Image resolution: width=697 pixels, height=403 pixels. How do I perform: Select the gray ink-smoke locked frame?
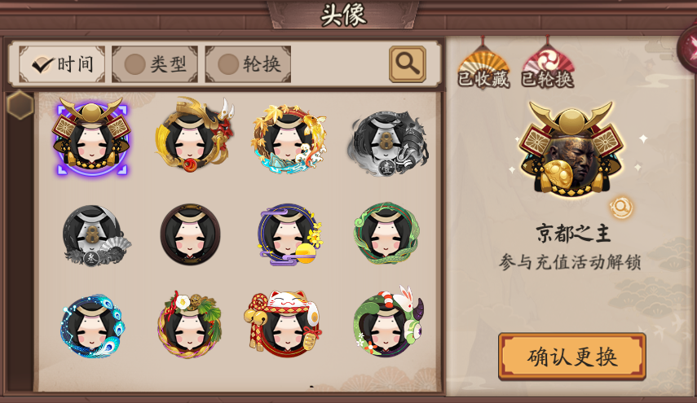click(387, 142)
